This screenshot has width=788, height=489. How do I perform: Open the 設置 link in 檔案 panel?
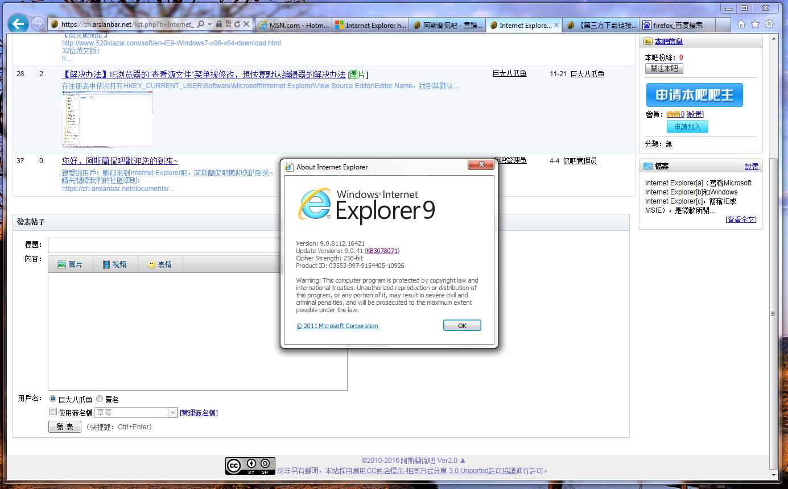pyautogui.click(x=752, y=167)
